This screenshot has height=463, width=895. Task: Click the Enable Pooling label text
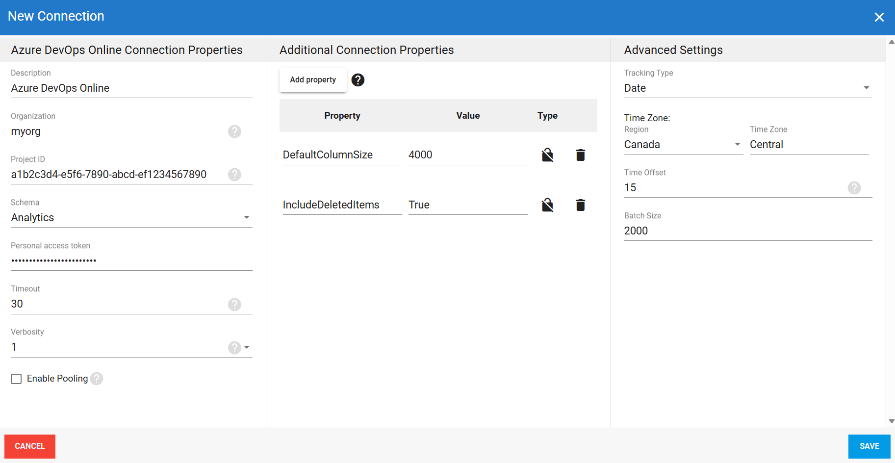click(x=57, y=379)
